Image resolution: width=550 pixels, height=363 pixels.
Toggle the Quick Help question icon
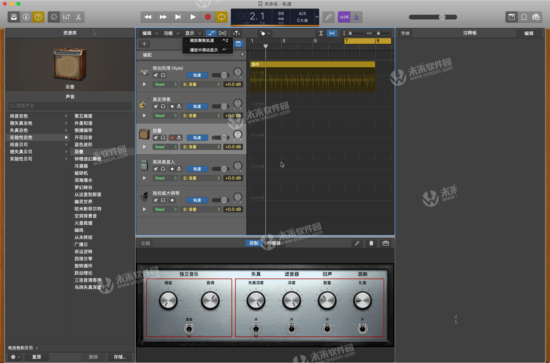pyautogui.click(x=38, y=17)
